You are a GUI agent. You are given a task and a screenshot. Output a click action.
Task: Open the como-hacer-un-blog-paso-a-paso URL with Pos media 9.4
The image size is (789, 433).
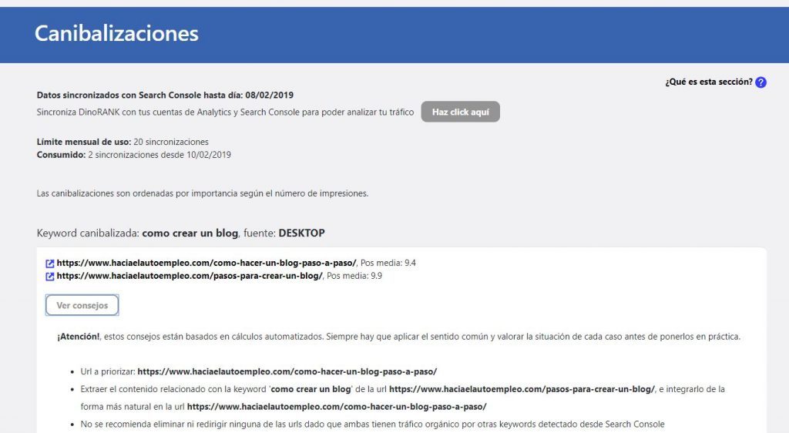pos(206,263)
